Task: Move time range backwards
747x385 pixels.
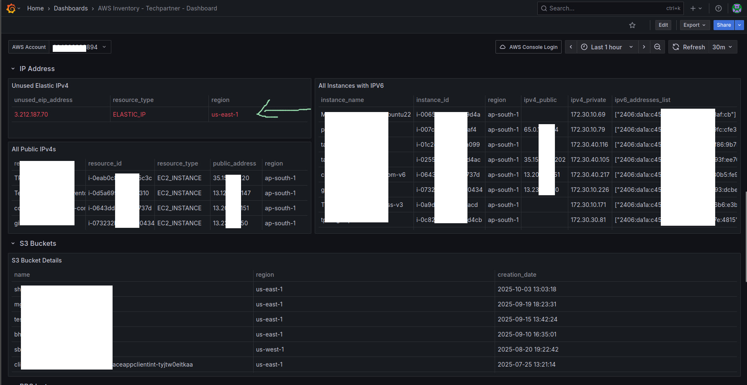Action: [571, 47]
